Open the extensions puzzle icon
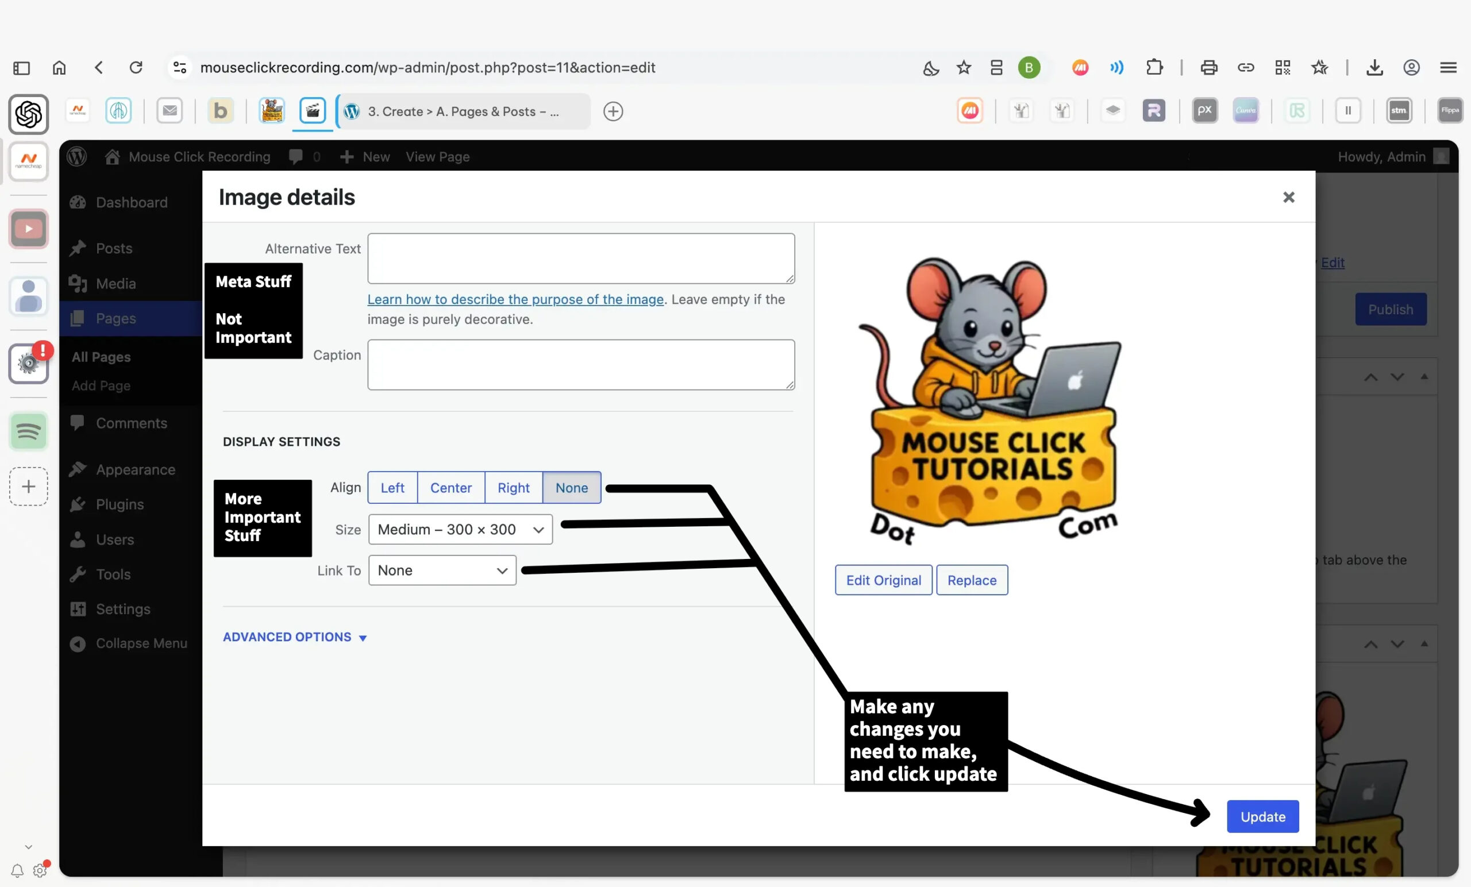The height and width of the screenshot is (887, 1471). (x=1154, y=67)
